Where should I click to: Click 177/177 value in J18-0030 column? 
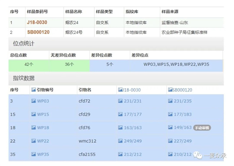132,114
